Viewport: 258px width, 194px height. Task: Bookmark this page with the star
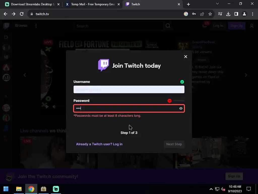tap(210, 14)
